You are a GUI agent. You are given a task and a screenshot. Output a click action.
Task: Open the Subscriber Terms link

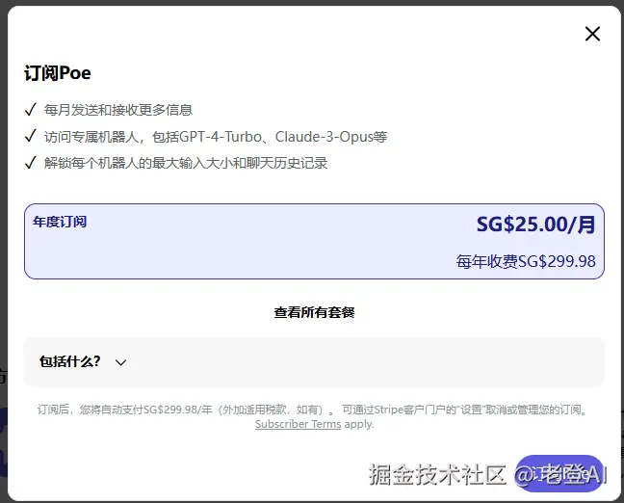299,424
